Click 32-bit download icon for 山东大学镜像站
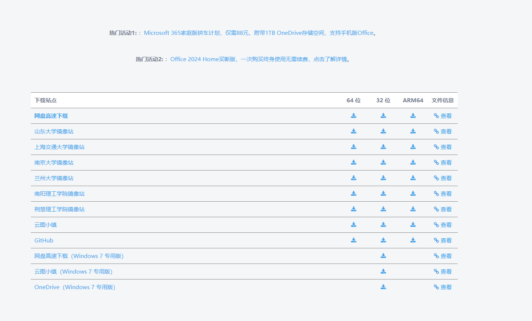Viewport: 532px width, 321px height. (383, 131)
